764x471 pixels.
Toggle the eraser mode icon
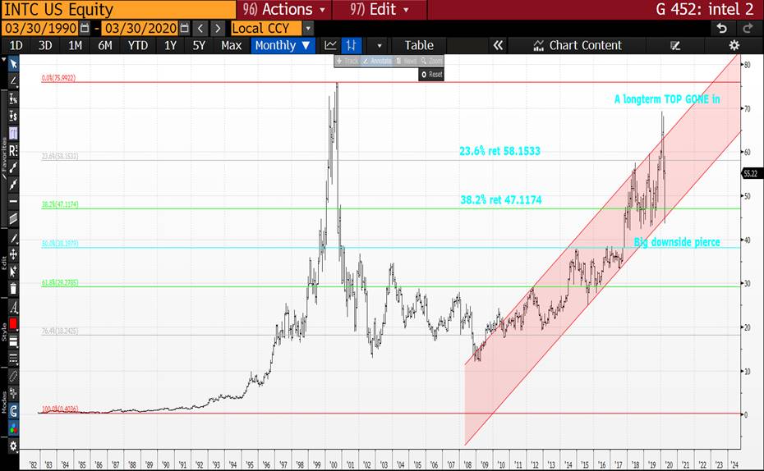[x=13, y=377]
